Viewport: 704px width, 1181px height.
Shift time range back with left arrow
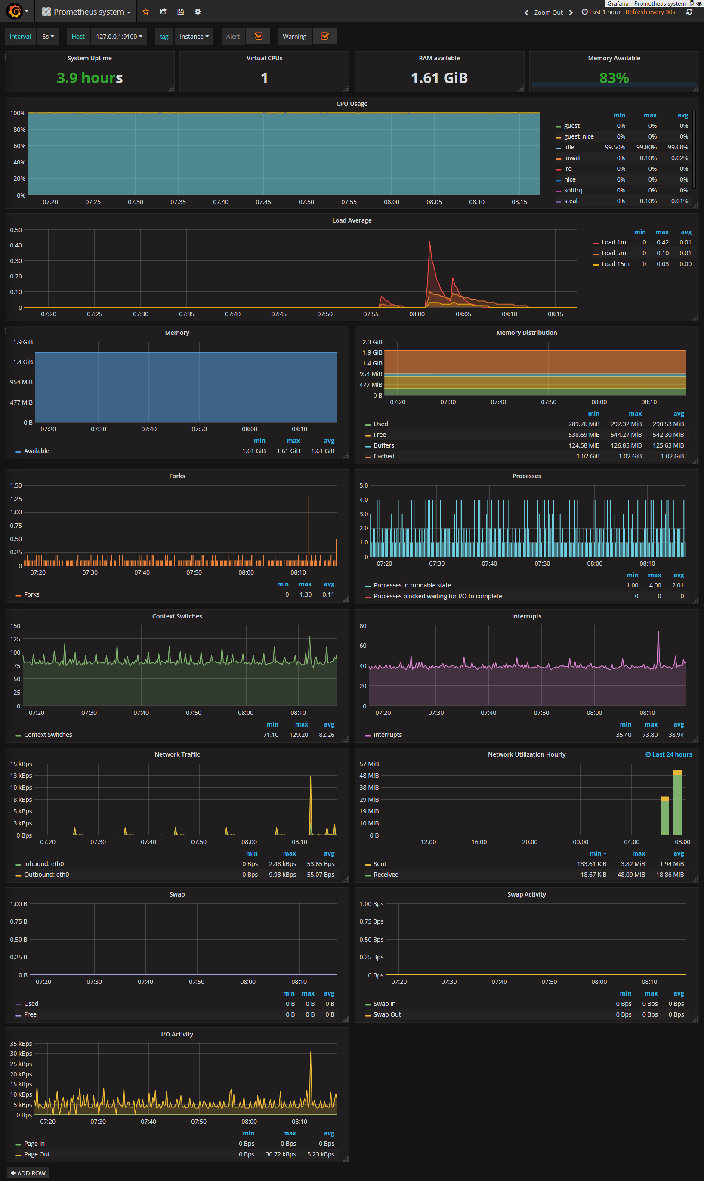[x=526, y=12]
